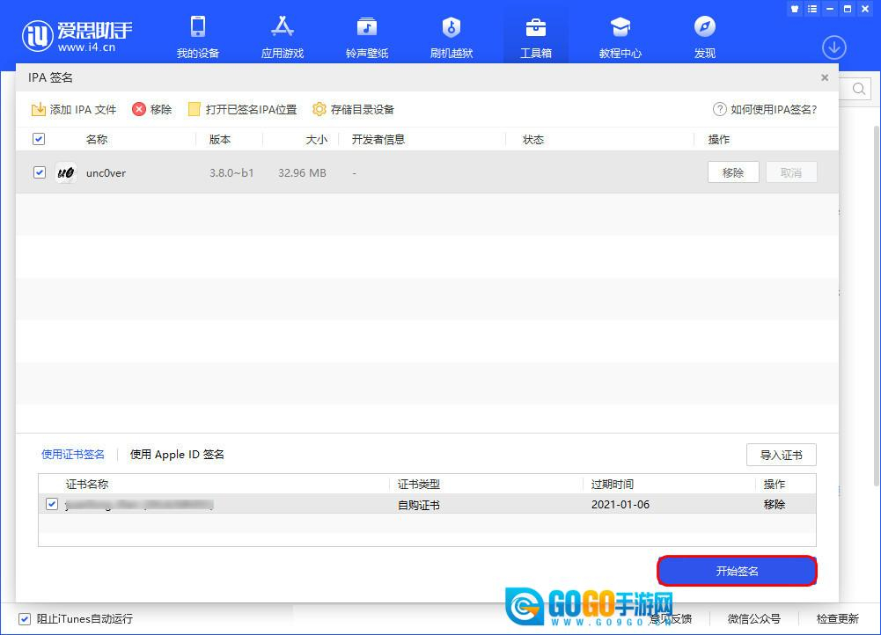Open the 教程中心 tutorial icon
The image size is (881, 635).
(x=620, y=27)
